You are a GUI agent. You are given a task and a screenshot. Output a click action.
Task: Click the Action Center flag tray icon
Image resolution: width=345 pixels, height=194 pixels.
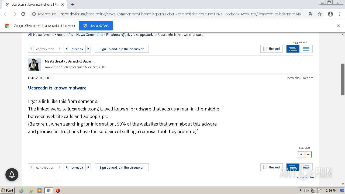319,190
